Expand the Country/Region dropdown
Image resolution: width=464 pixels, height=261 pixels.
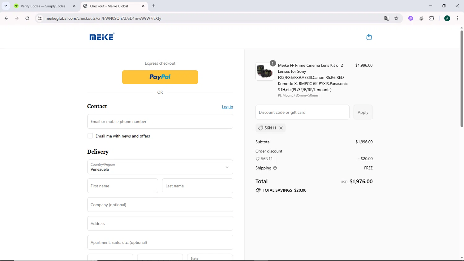[160, 167]
